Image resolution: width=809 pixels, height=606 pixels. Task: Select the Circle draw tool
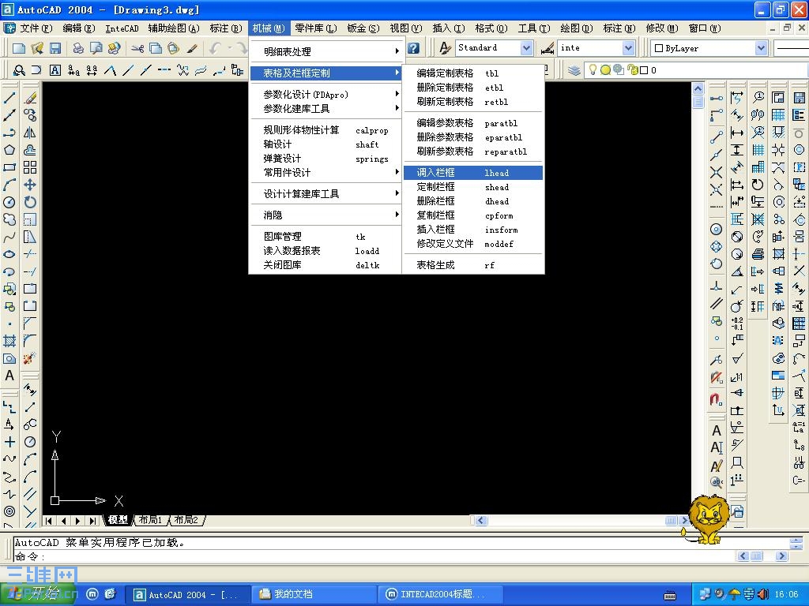[x=9, y=202]
